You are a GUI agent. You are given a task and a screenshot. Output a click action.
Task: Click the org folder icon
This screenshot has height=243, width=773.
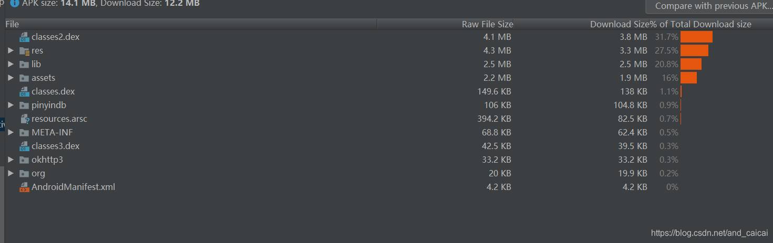24,174
